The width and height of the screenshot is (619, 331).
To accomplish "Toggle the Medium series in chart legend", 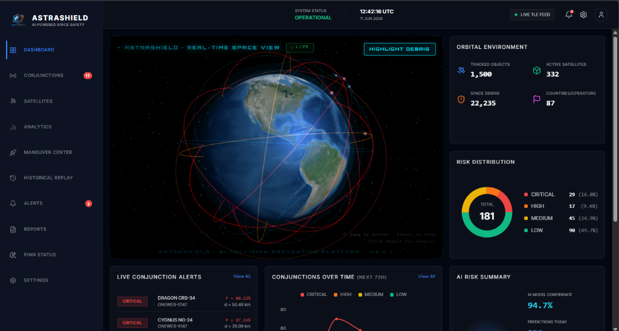I will click(371, 295).
